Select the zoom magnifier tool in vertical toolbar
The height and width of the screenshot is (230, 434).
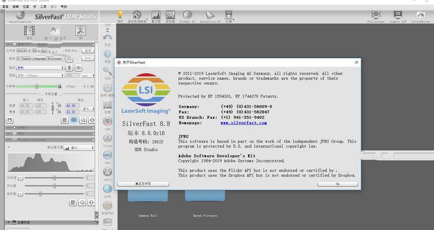click(x=107, y=71)
